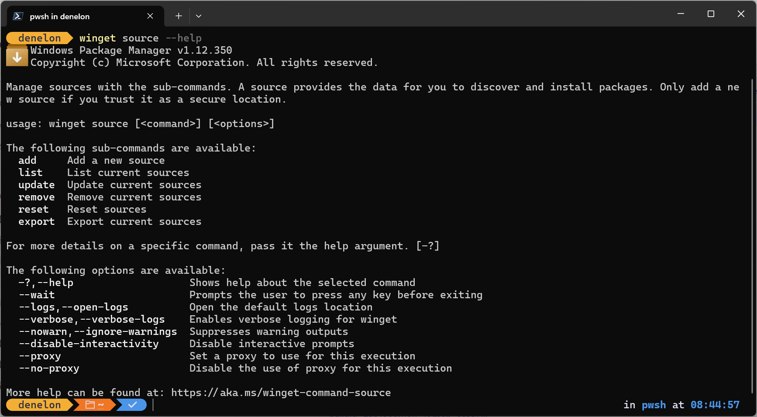757x417 pixels.
Task: Click the orange folder home prompt segment
Action: pyautogui.click(x=94, y=405)
